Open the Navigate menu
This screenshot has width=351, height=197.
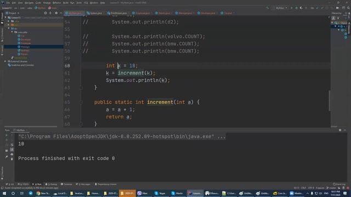[29, 3]
